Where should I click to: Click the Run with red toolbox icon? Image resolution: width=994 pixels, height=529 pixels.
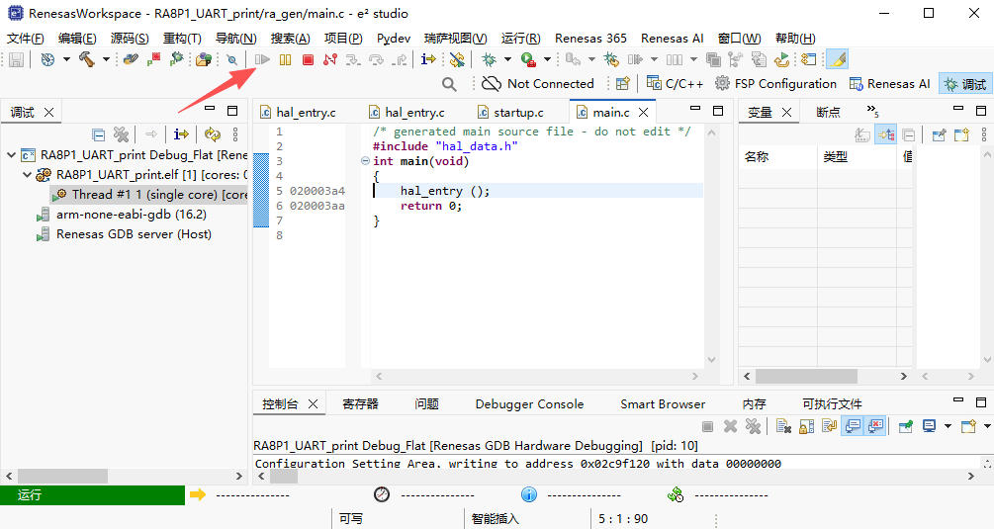point(528,59)
